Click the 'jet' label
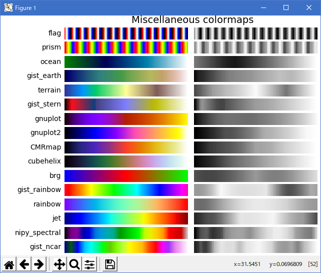Screen dimensions: 321x273 point(56,218)
